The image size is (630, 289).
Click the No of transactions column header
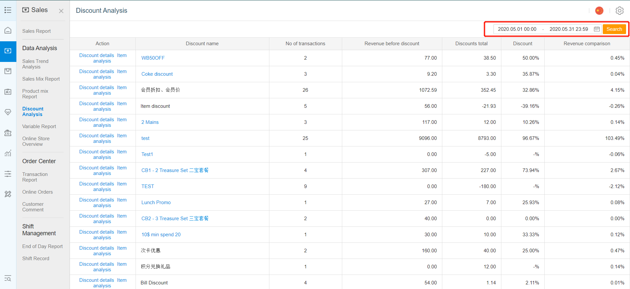[x=305, y=44]
